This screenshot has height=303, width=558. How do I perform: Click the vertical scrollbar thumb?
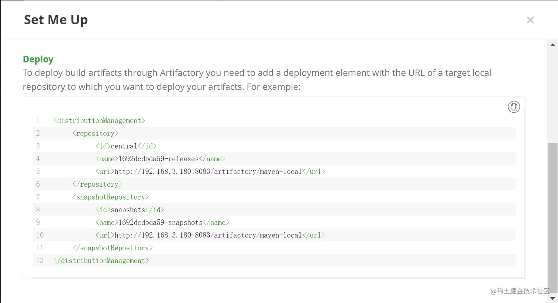[x=552, y=217]
